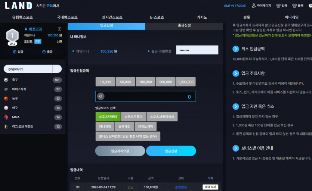The width and height of the screenshot is (312, 191).
Task: Expand the 입금 주의사항 section
Action: [x=236, y=73]
